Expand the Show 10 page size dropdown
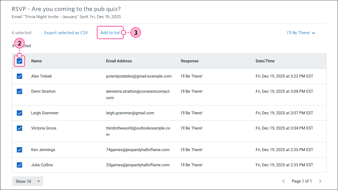Screen dimensions: 338x190 tap(27, 181)
